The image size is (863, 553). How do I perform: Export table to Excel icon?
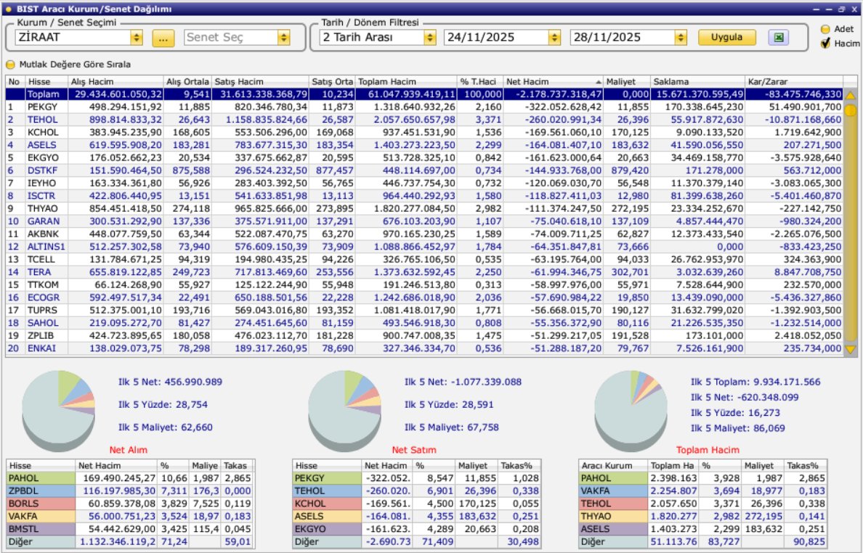coord(778,38)
